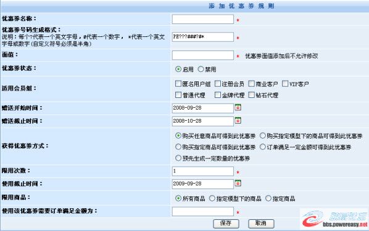Select 购买指定商品可得到此优惠券 option
This screenshot has height=231, width=369.
pos(178,147)
